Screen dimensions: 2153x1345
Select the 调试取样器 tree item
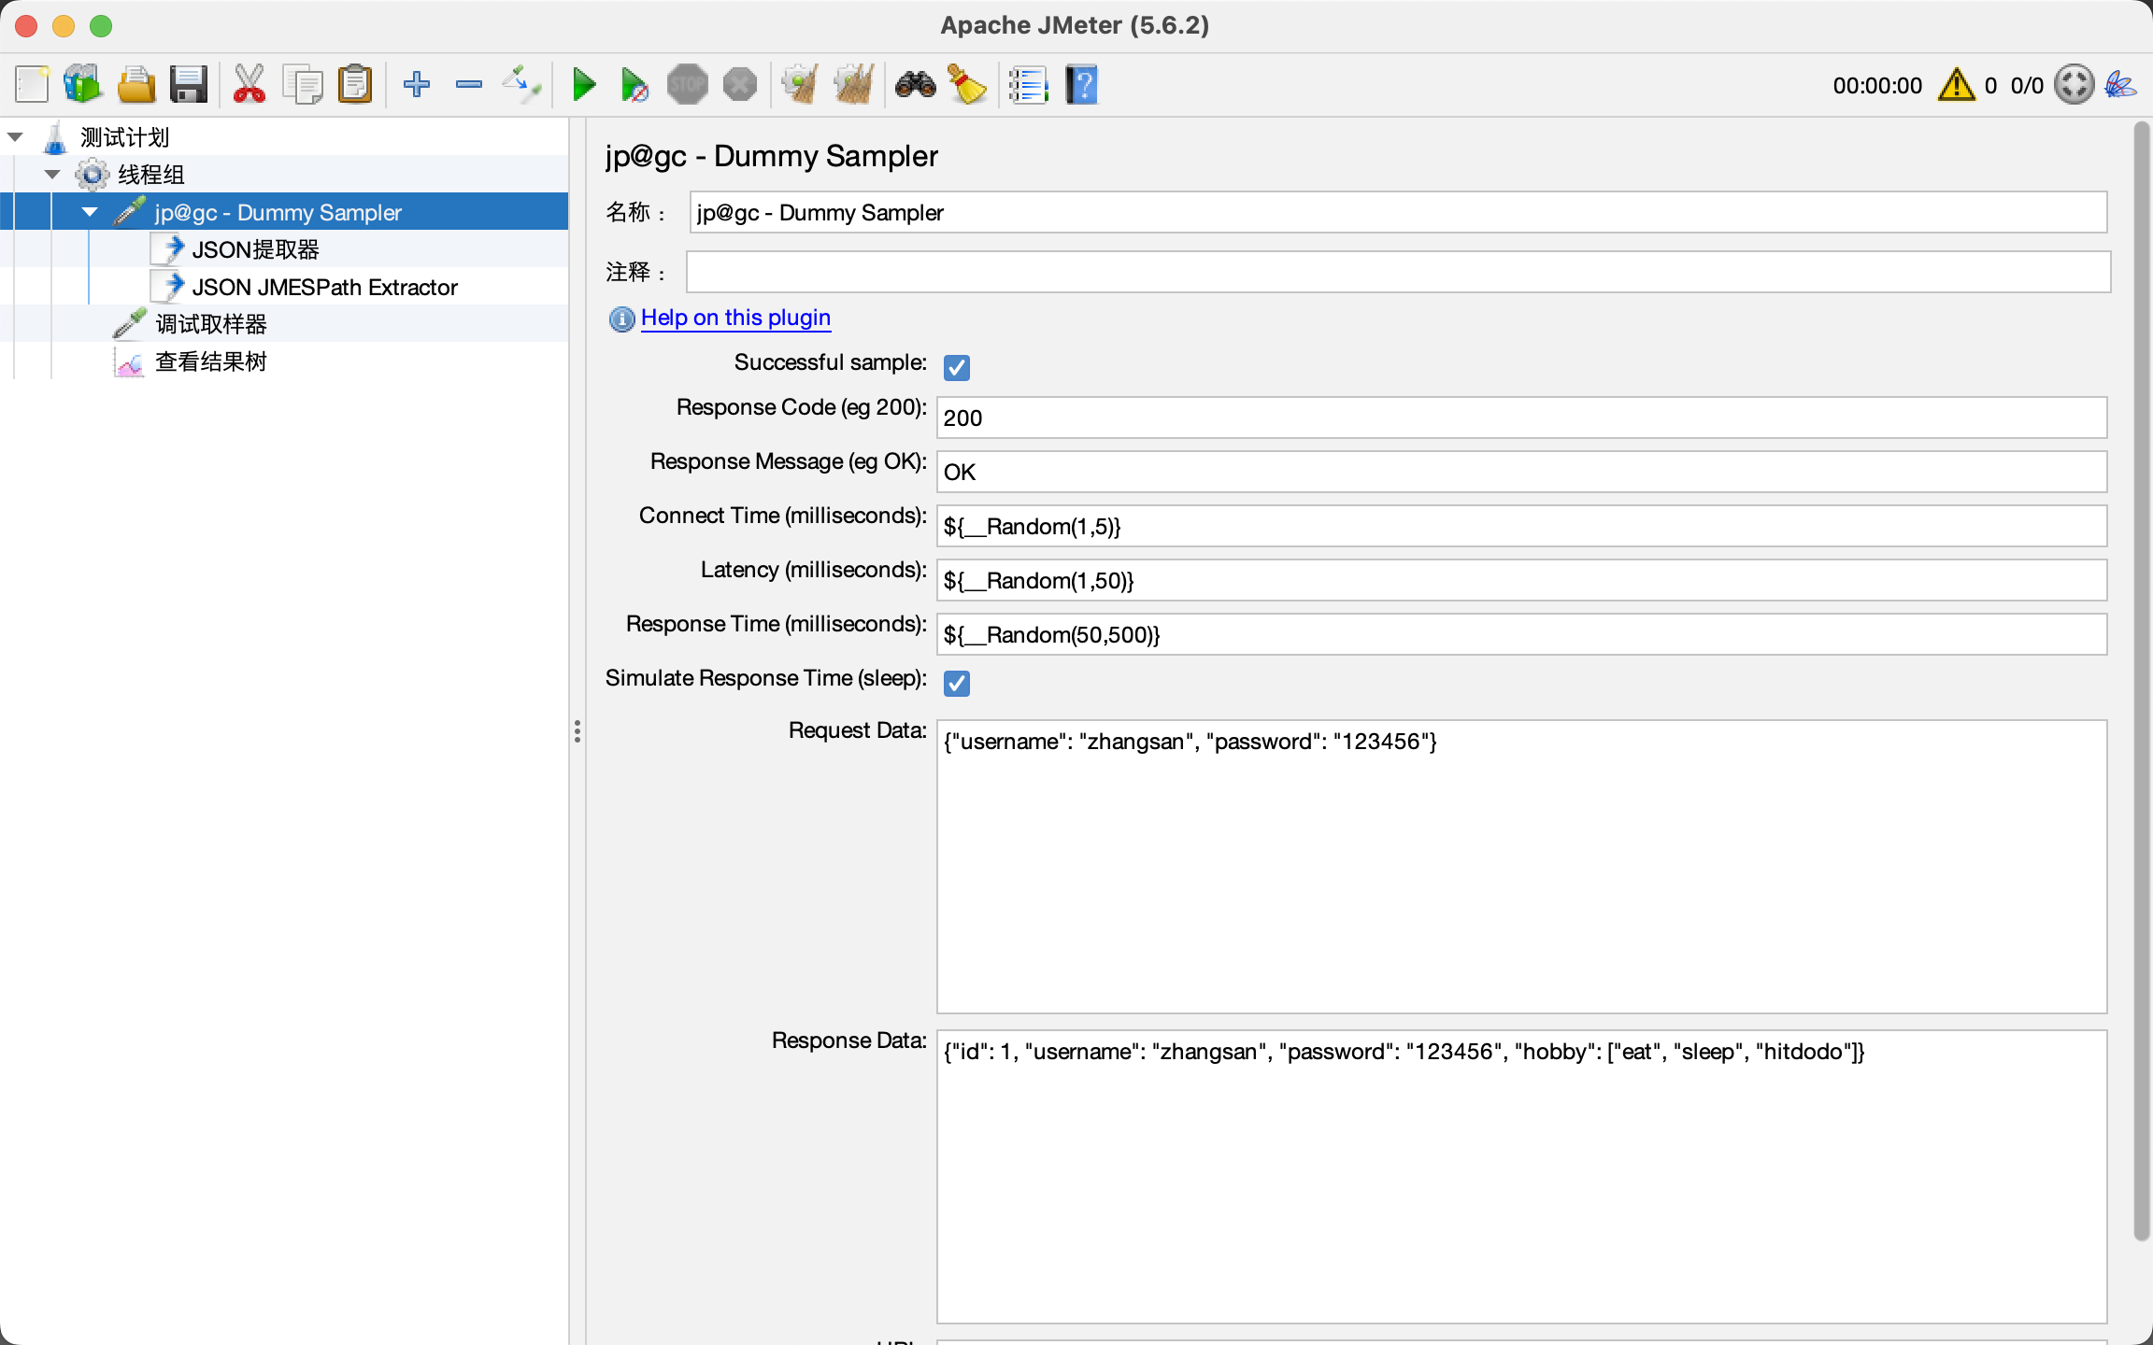(x=210, y=324)
